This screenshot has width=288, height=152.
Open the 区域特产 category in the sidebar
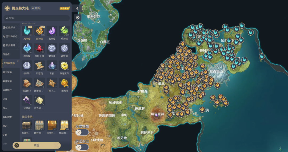click(x=7, y=90)
